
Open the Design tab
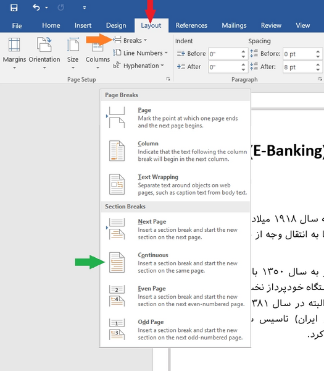pos(116,25)
